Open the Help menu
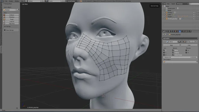The width and height of the screenshot is (199, 112). (x=22, y=1)
